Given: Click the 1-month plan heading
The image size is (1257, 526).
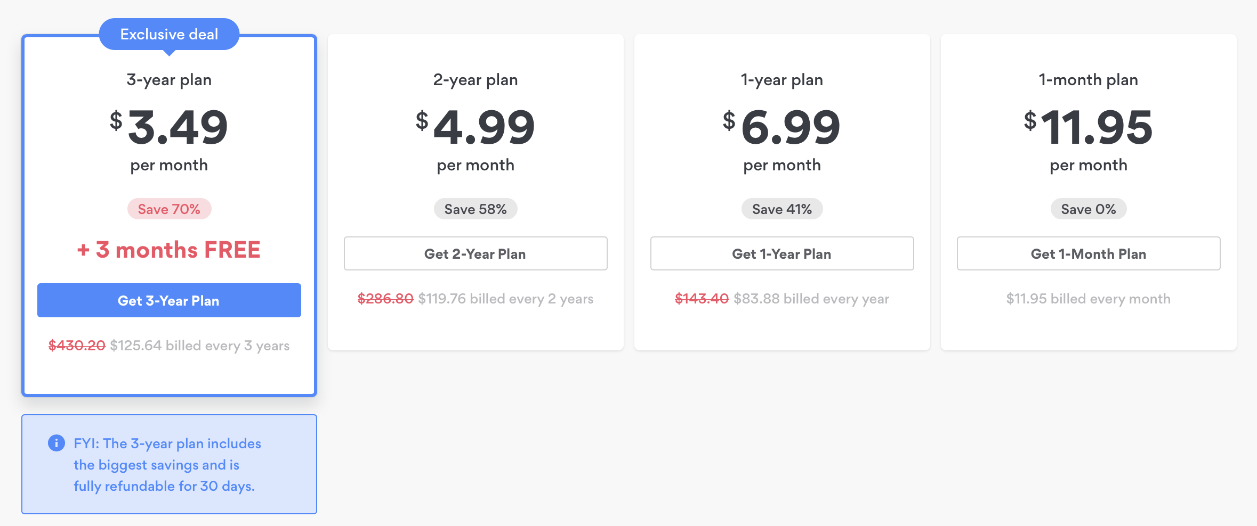Looking at the screenshot, I should coord(1088,80).
